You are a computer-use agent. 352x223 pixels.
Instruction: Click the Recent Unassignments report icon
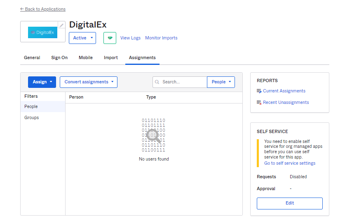(x=259, y=103)
